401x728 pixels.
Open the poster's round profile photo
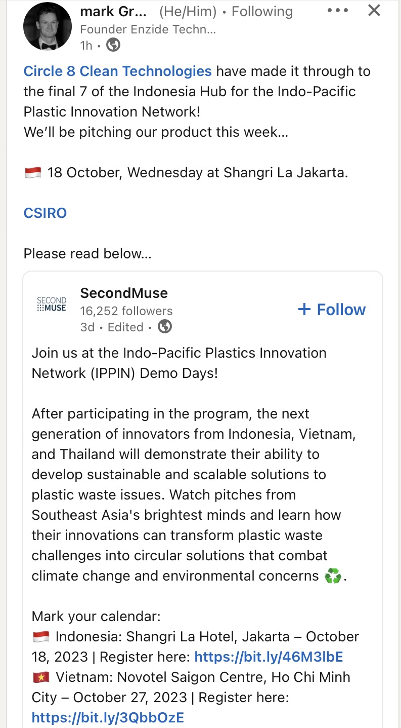point(48,26)
